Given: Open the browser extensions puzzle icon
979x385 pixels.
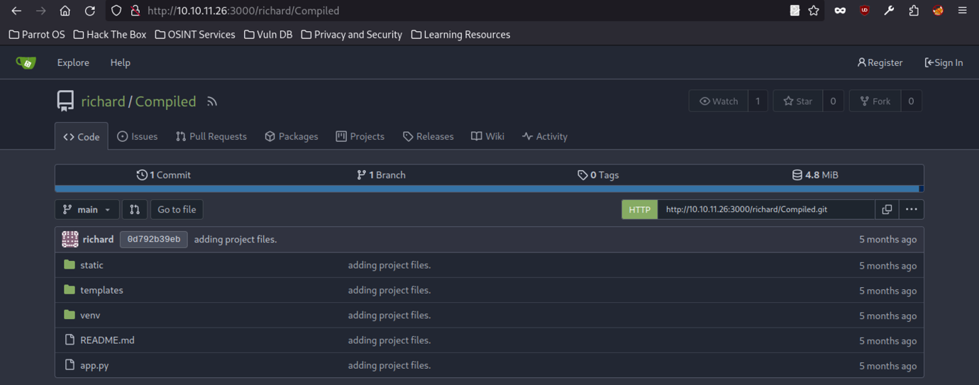Looking at the screenshot, I should pos(913,11).
